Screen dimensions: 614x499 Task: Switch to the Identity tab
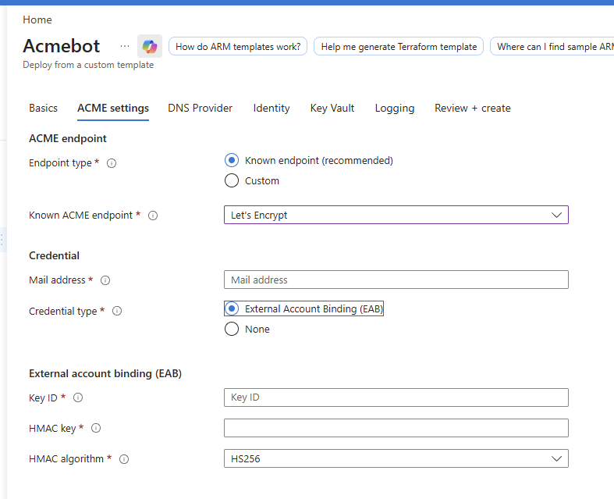(272, 109)
